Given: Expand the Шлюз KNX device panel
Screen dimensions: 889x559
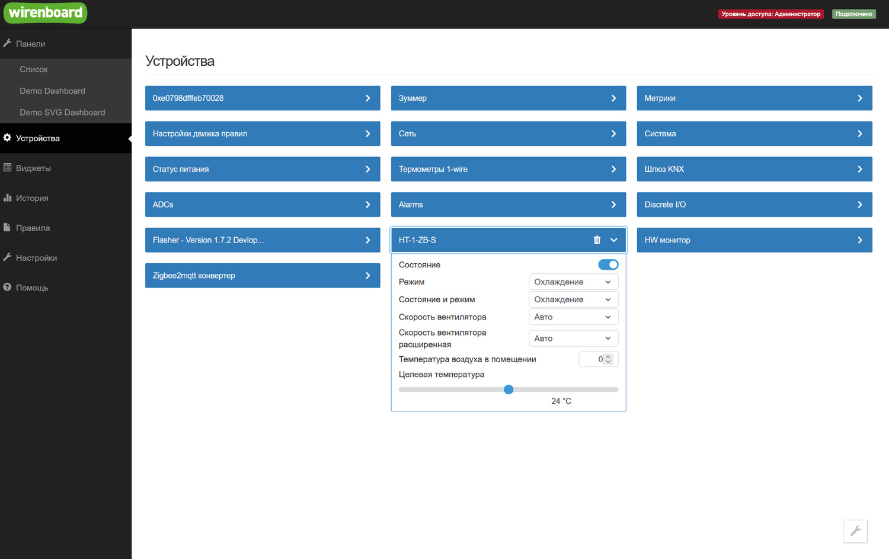Looking at the screenshot, I should point(754,169).
